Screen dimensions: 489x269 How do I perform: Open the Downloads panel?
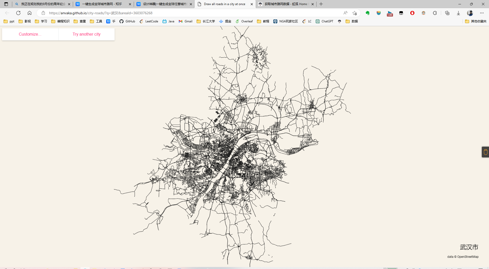click(x=458, y=13)
